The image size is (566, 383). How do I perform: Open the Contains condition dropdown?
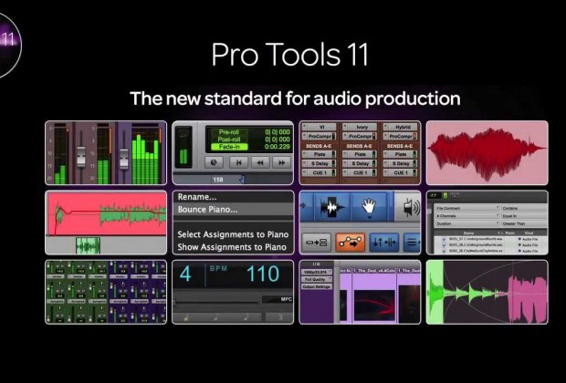[524, 208]
